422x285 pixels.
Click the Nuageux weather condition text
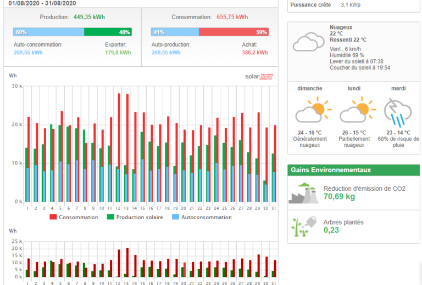click(x=341, y=27)
